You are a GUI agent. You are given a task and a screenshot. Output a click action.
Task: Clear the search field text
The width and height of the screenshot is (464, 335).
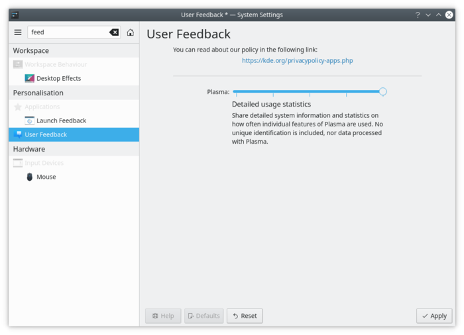[x=114, y=32]
